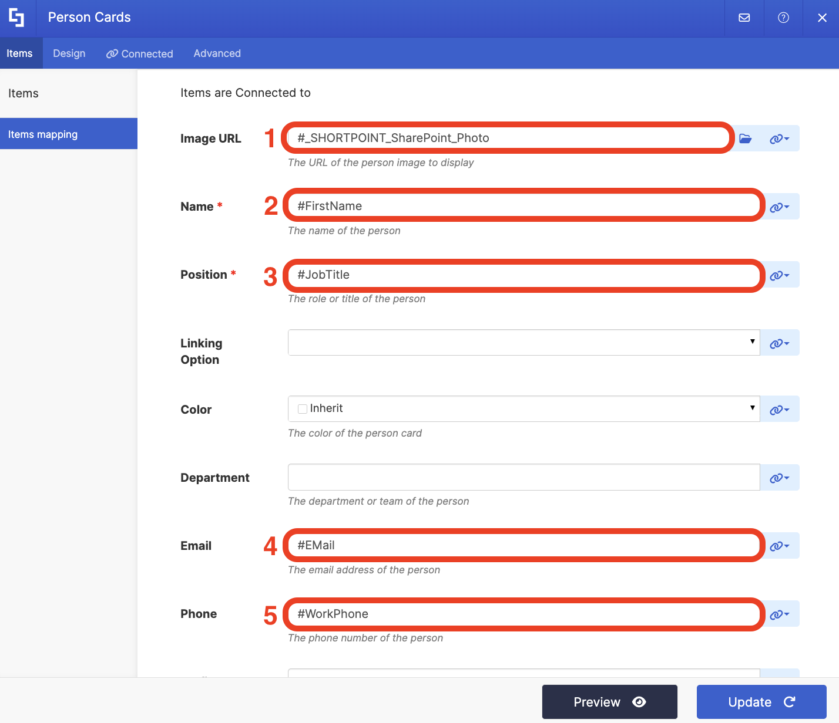
Task: Open the mail/contact icon in header
Action: pyautogui.click(x=744, y=18)
